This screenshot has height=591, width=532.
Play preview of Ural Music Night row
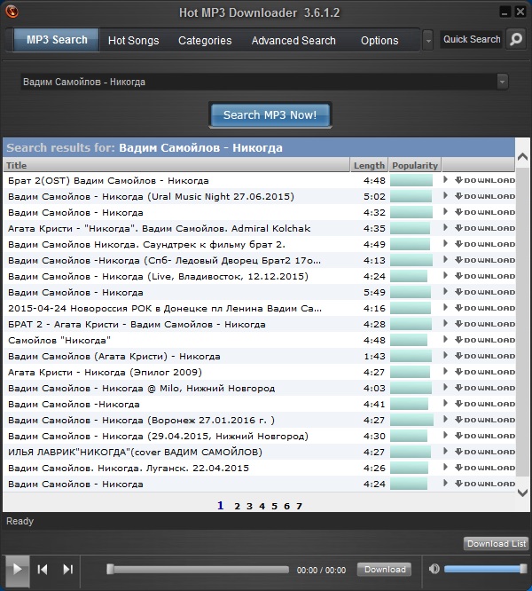click(445, 195)
